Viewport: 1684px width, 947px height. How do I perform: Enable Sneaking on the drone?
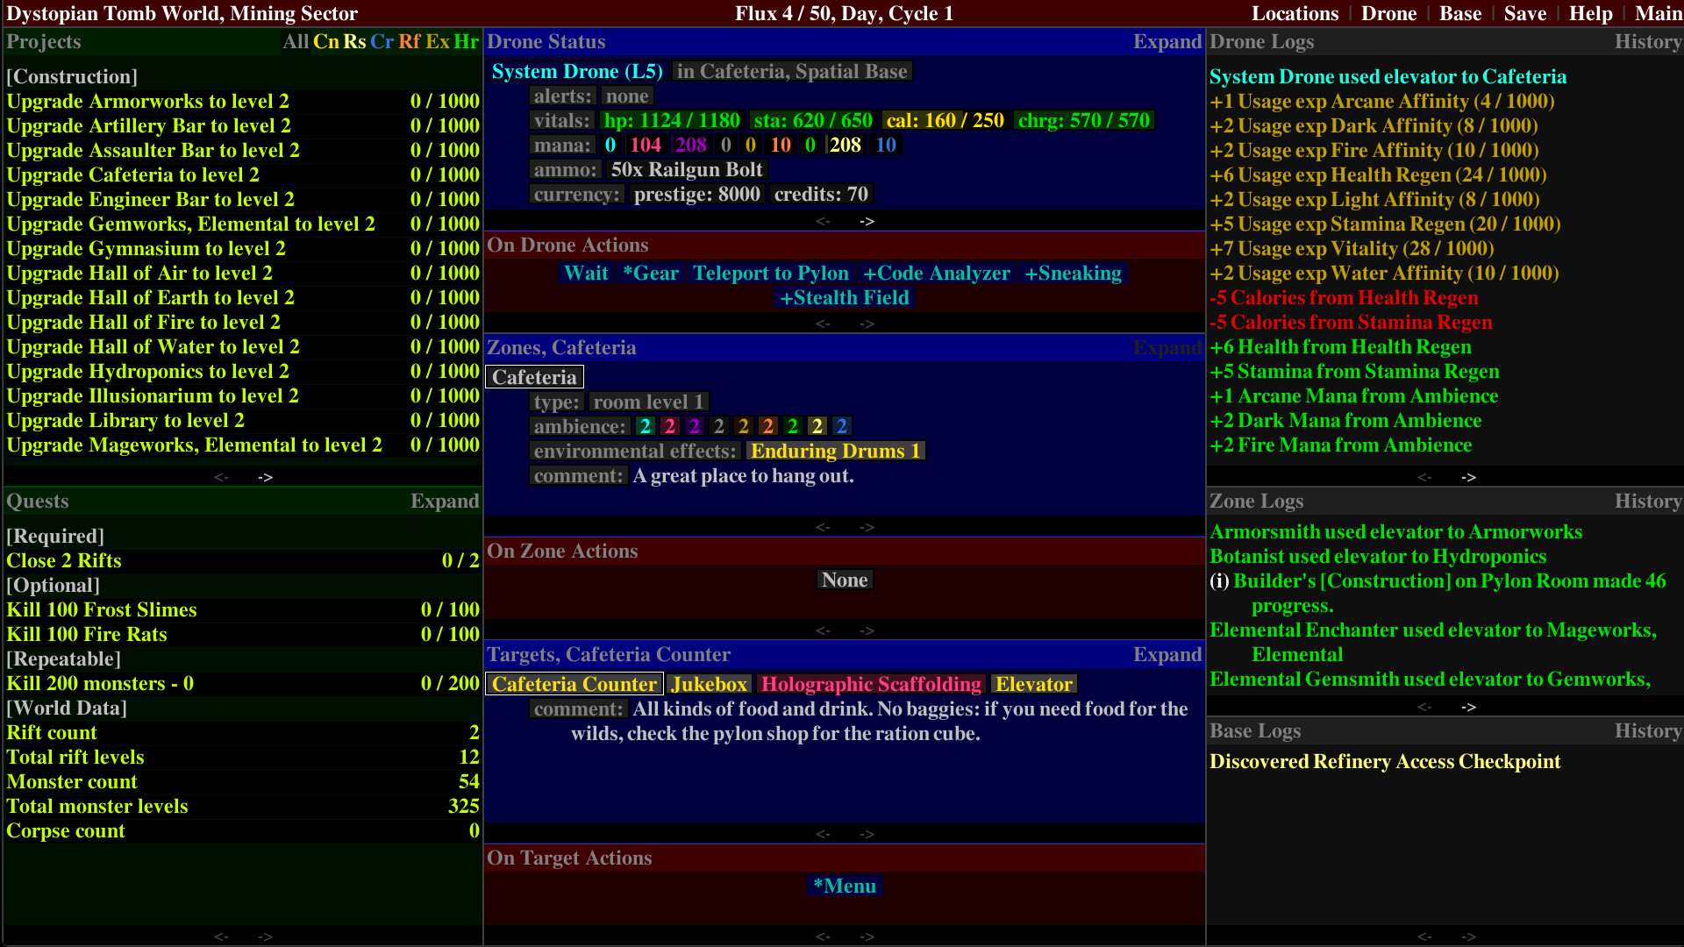(x=1073, y=274)
